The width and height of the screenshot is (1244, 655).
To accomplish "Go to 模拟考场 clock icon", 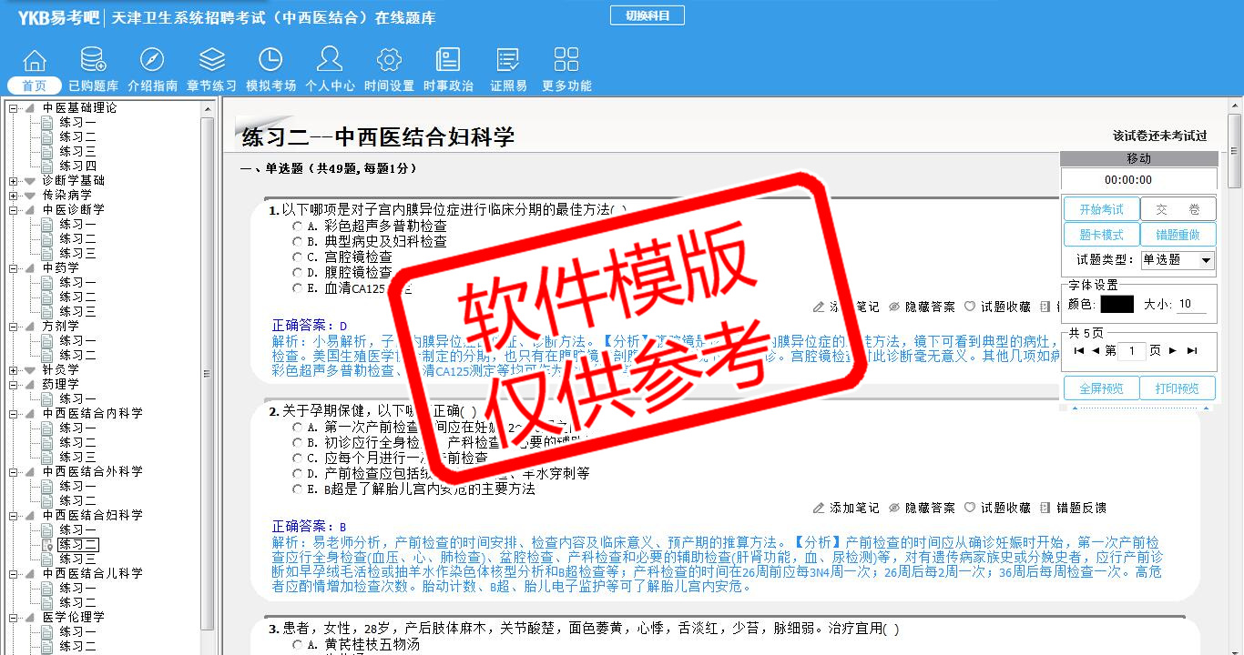I will point(270,61).
